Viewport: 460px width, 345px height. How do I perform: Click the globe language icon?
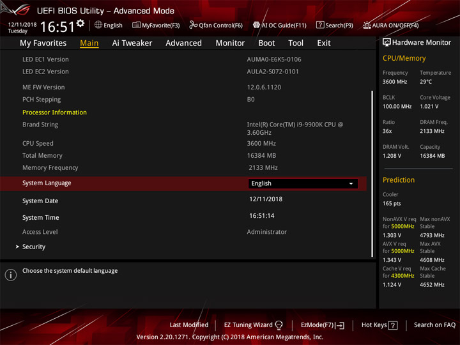tap(98, 25)
